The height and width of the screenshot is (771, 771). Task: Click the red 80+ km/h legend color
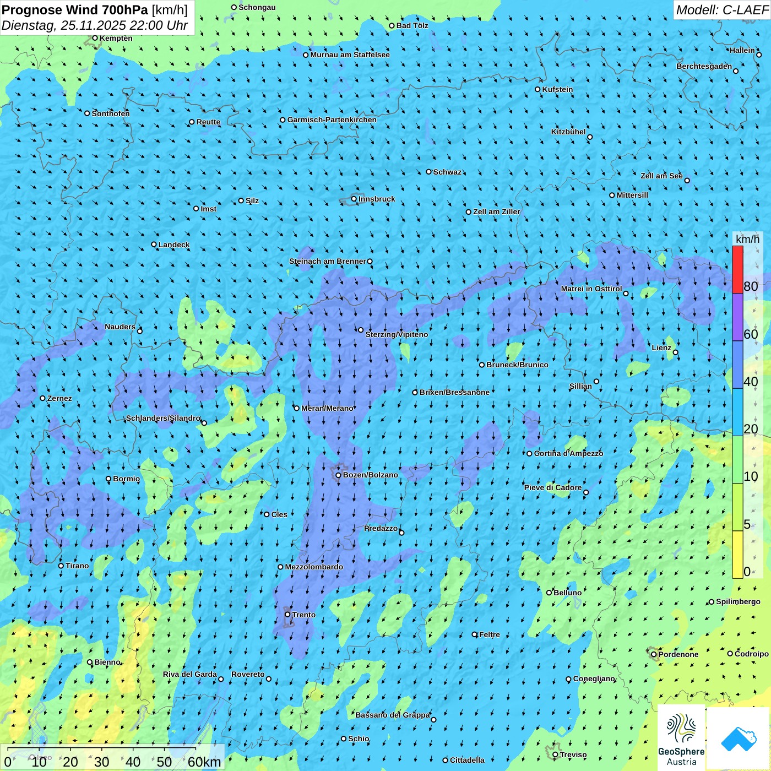pyautogui.click(x=737, y=270)
